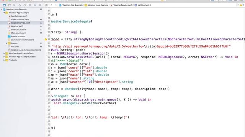The height and width of the screenshot is (137, 245).
Task: Open WeatherService.swift breadcrumb in jump bar
Action: [121, 5]
